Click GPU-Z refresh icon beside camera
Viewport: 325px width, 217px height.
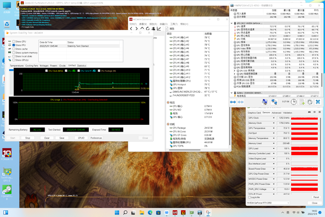(314, 112)
